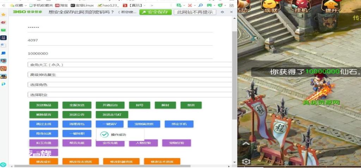
Task: Click the 解除禁言 button
Action: coord(43,114)
